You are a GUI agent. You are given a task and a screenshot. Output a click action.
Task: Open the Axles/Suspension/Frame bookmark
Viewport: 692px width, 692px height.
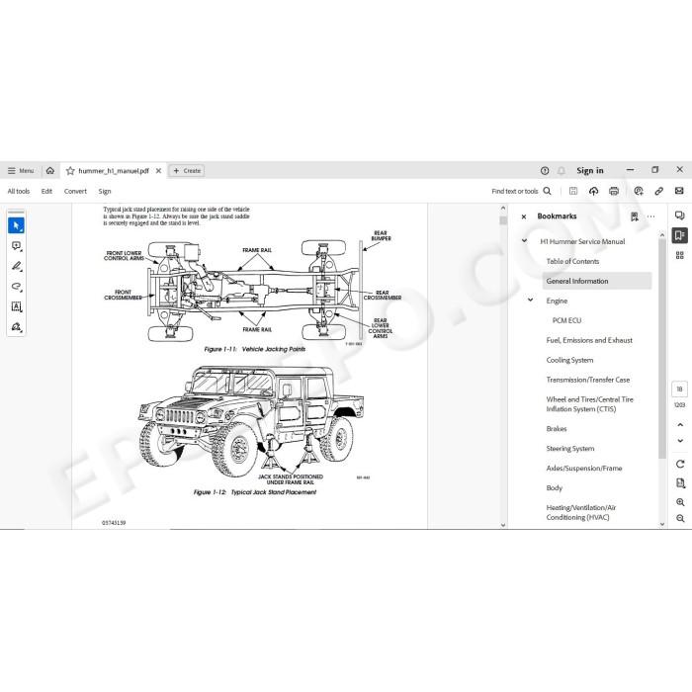[x=584, y=469]
